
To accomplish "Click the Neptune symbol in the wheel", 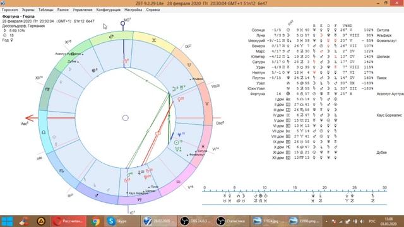I will click(x=179, y=134).
